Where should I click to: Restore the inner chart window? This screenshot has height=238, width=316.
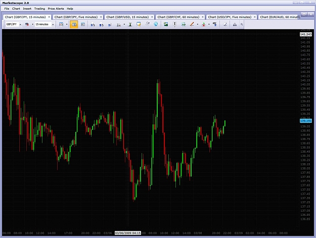click(304, 14)
